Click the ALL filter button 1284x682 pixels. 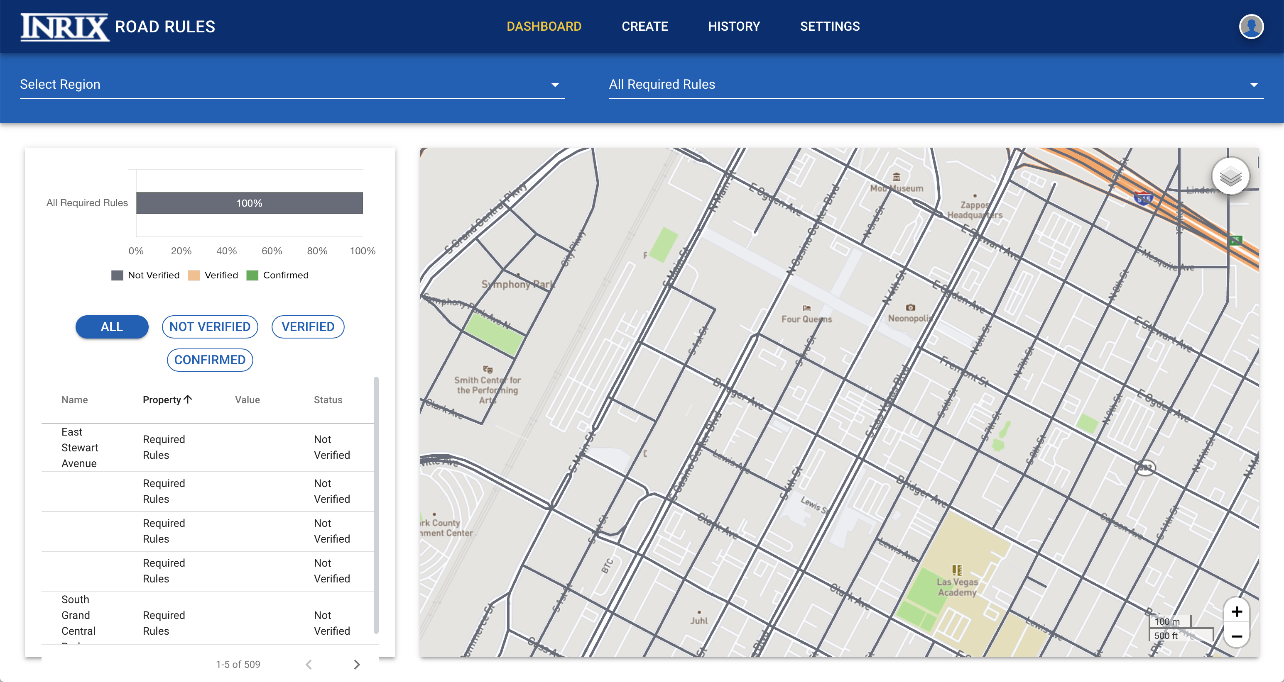pos(110,326)
